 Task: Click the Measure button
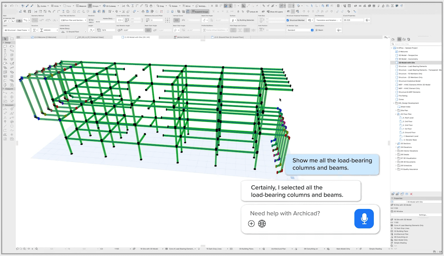coord(81,6)
